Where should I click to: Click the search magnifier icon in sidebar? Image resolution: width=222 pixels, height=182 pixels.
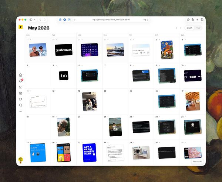tap(20, 105)
